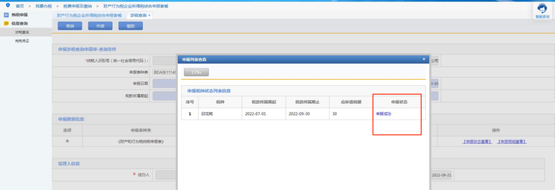Click the 作废 button
Screen dimensions: 555x190
click(x=100, y=26)
